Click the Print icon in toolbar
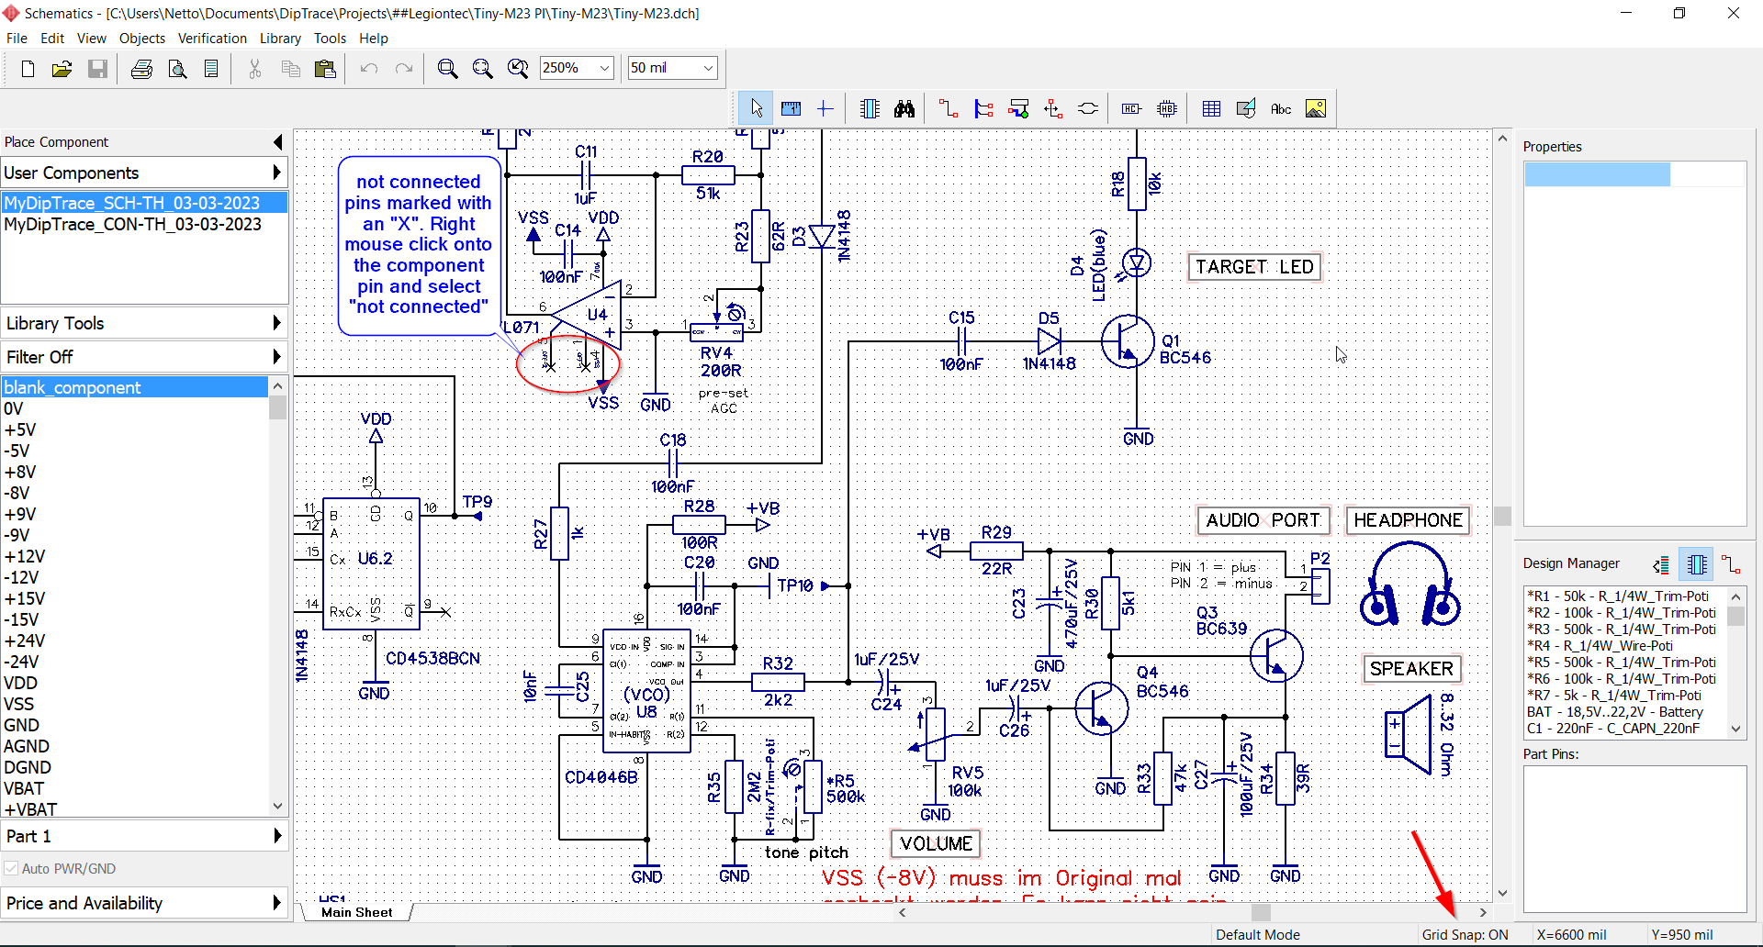Image resolution: width=1763 pixels, height=947 pixels. tap(141, 69)
